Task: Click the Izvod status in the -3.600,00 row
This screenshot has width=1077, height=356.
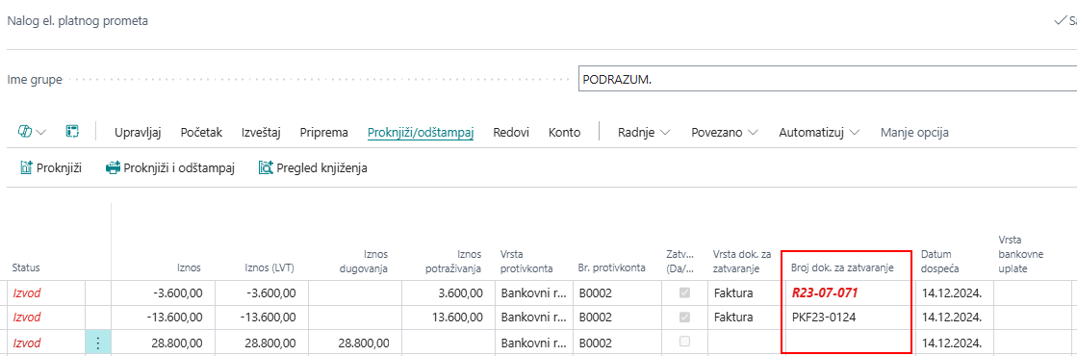Action: click(27, 292)
